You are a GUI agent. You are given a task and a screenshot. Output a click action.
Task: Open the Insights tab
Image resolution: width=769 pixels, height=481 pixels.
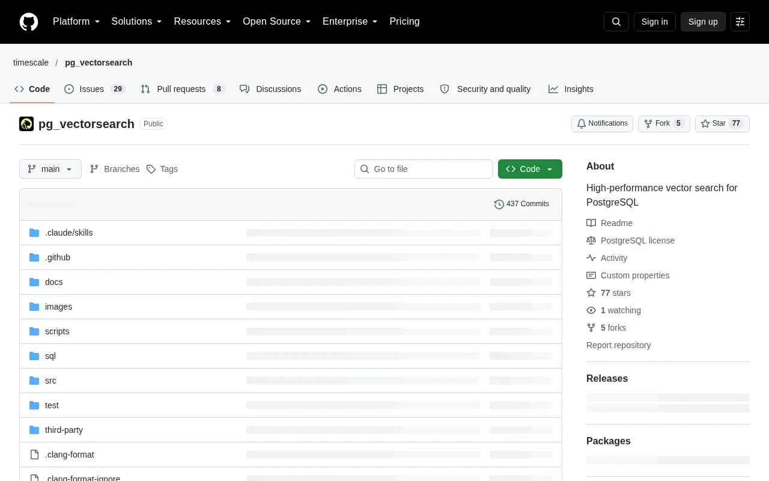pyautogui.click(x=571, y=89)
